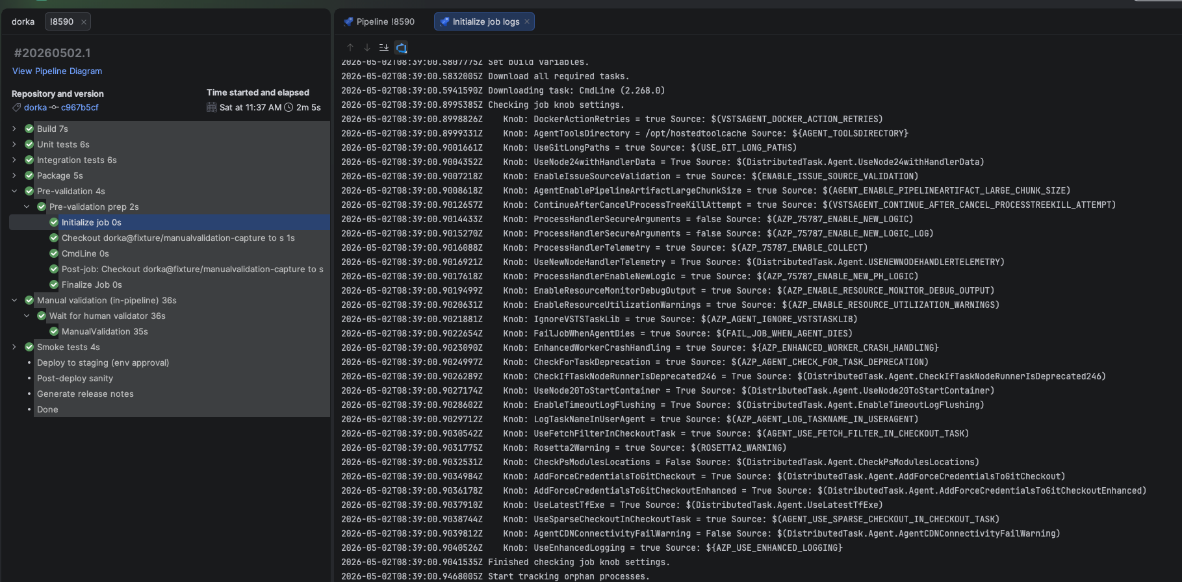1182x582 pixels.
Task: Click the Initialize job success icon
Action: 54,222
